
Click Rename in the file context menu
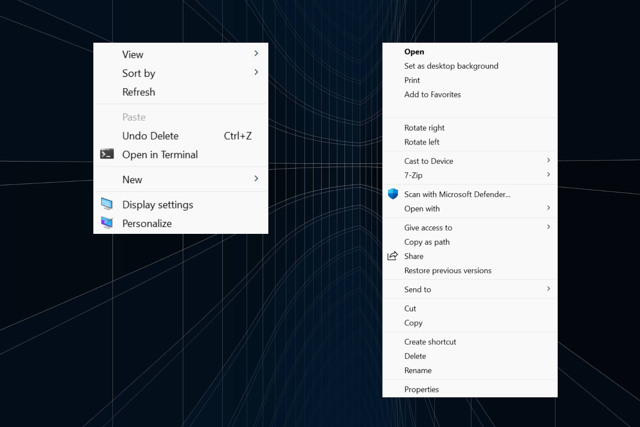[x=418, y=370]
